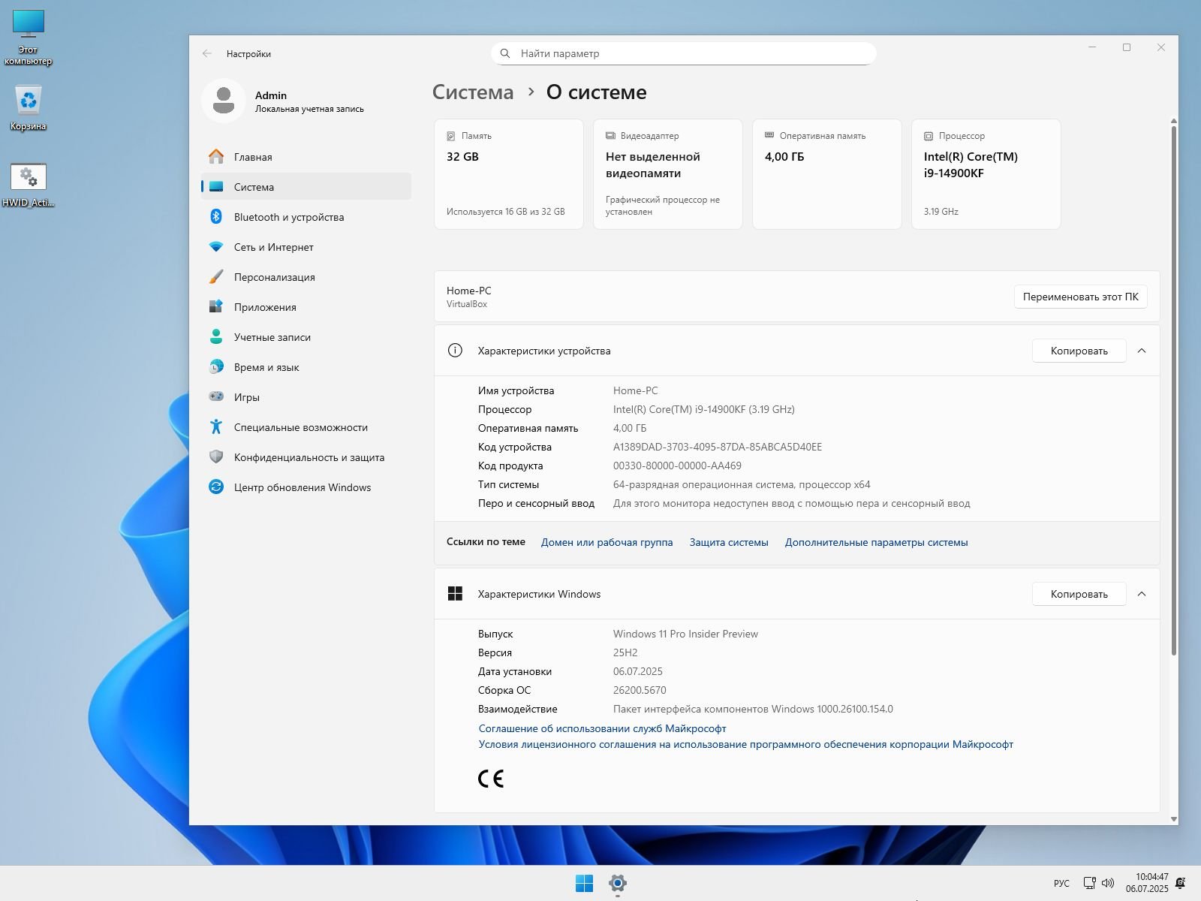1201x901 pixels.
Task: Click the РУС language indicator in taskbar
Action: click(x=1061, y=883)
